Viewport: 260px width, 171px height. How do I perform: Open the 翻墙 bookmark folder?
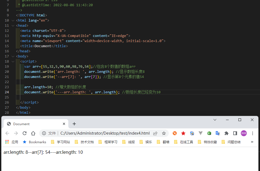click(x=163, y=142)
